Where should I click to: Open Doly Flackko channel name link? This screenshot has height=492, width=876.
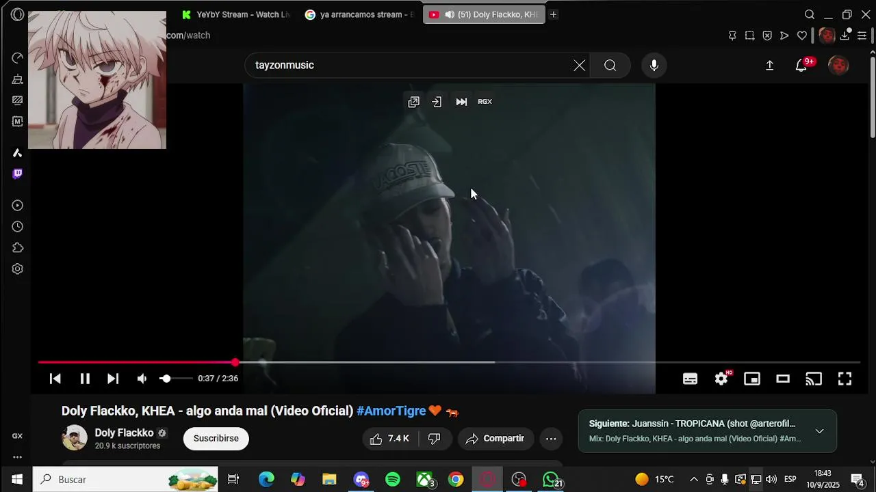[124, 433]
